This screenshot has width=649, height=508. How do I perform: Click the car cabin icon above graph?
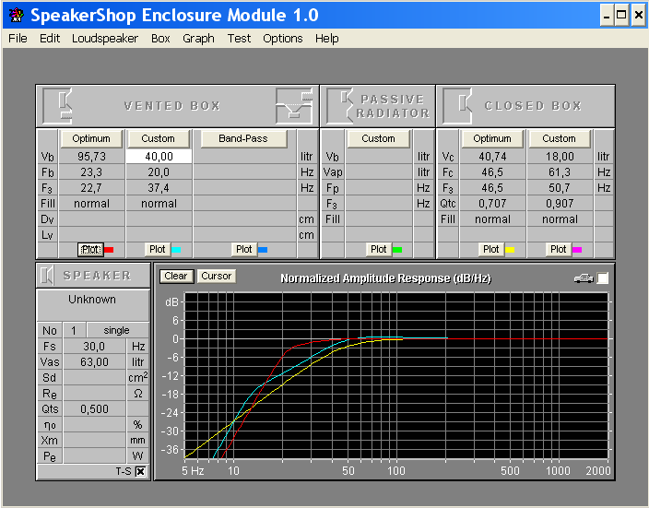point(584,278)
